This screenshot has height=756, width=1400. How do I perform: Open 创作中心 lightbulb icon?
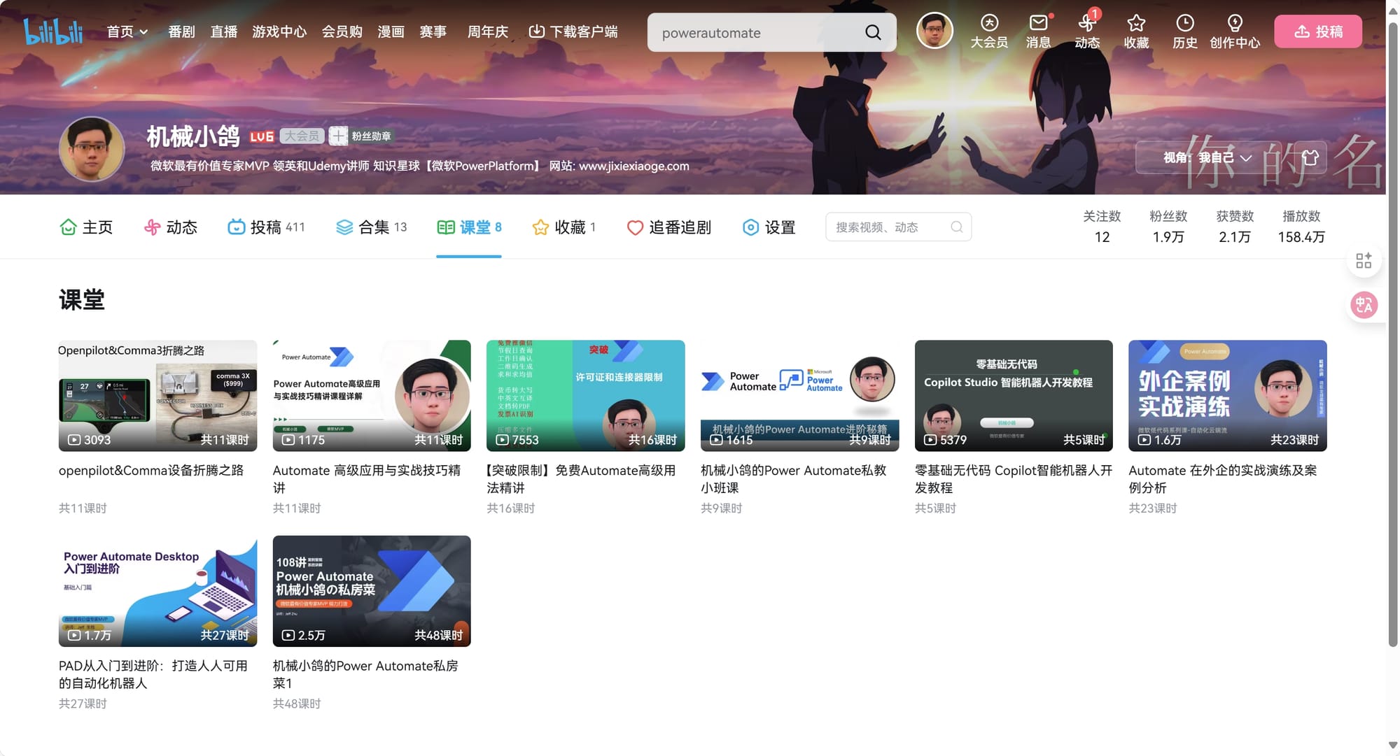(x=1235, y=23)
